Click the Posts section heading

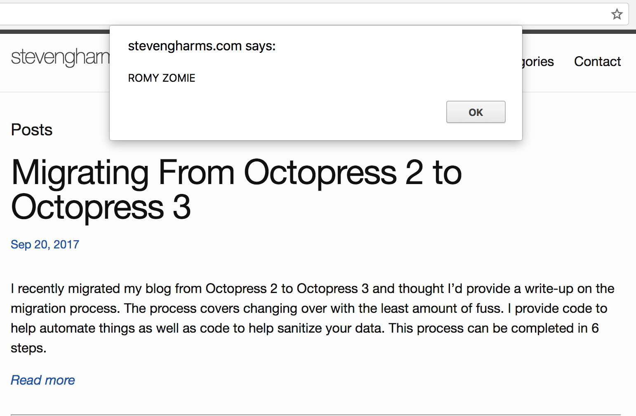(x=32, y=130)
